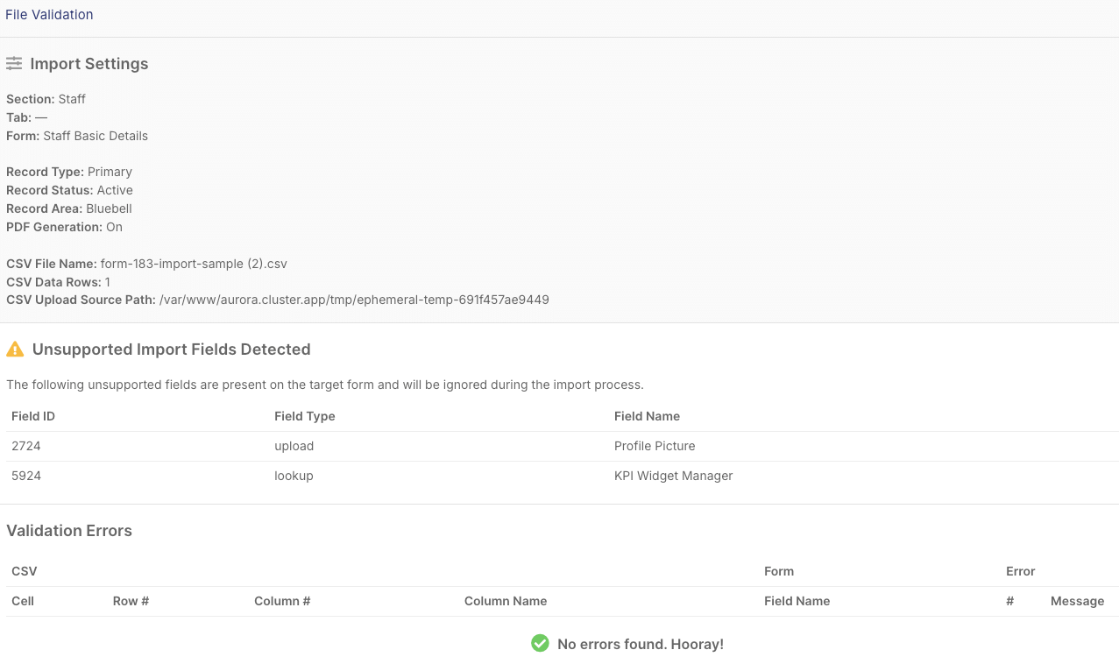Click the Section: Staff line
1119x664 pixels.
coord(46,99)
